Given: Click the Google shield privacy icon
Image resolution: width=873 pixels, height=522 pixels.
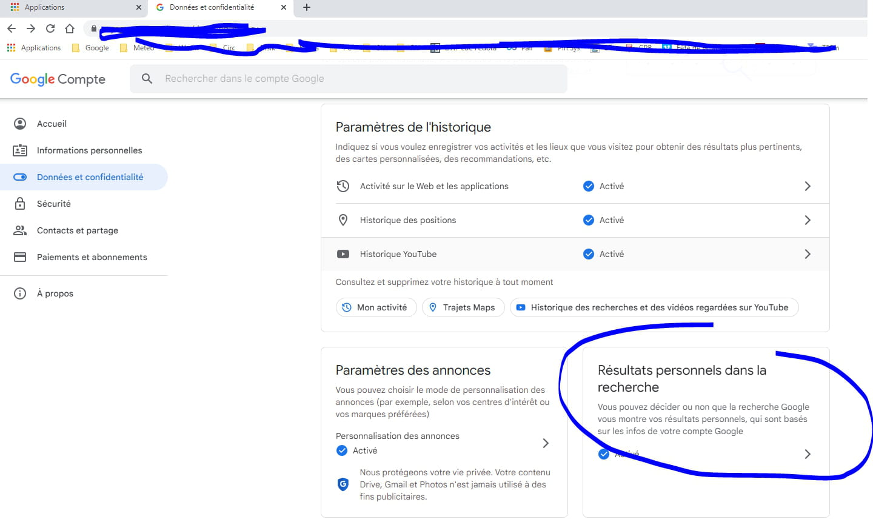Looking at the screenshot, I should pos(343,484).
